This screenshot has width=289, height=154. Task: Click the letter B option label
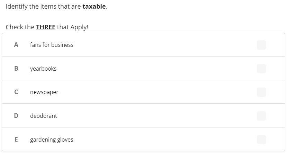pos(16,69)
